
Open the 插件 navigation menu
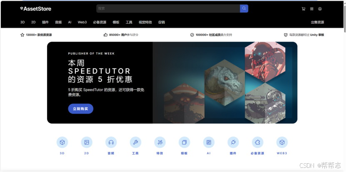(45, 22)
